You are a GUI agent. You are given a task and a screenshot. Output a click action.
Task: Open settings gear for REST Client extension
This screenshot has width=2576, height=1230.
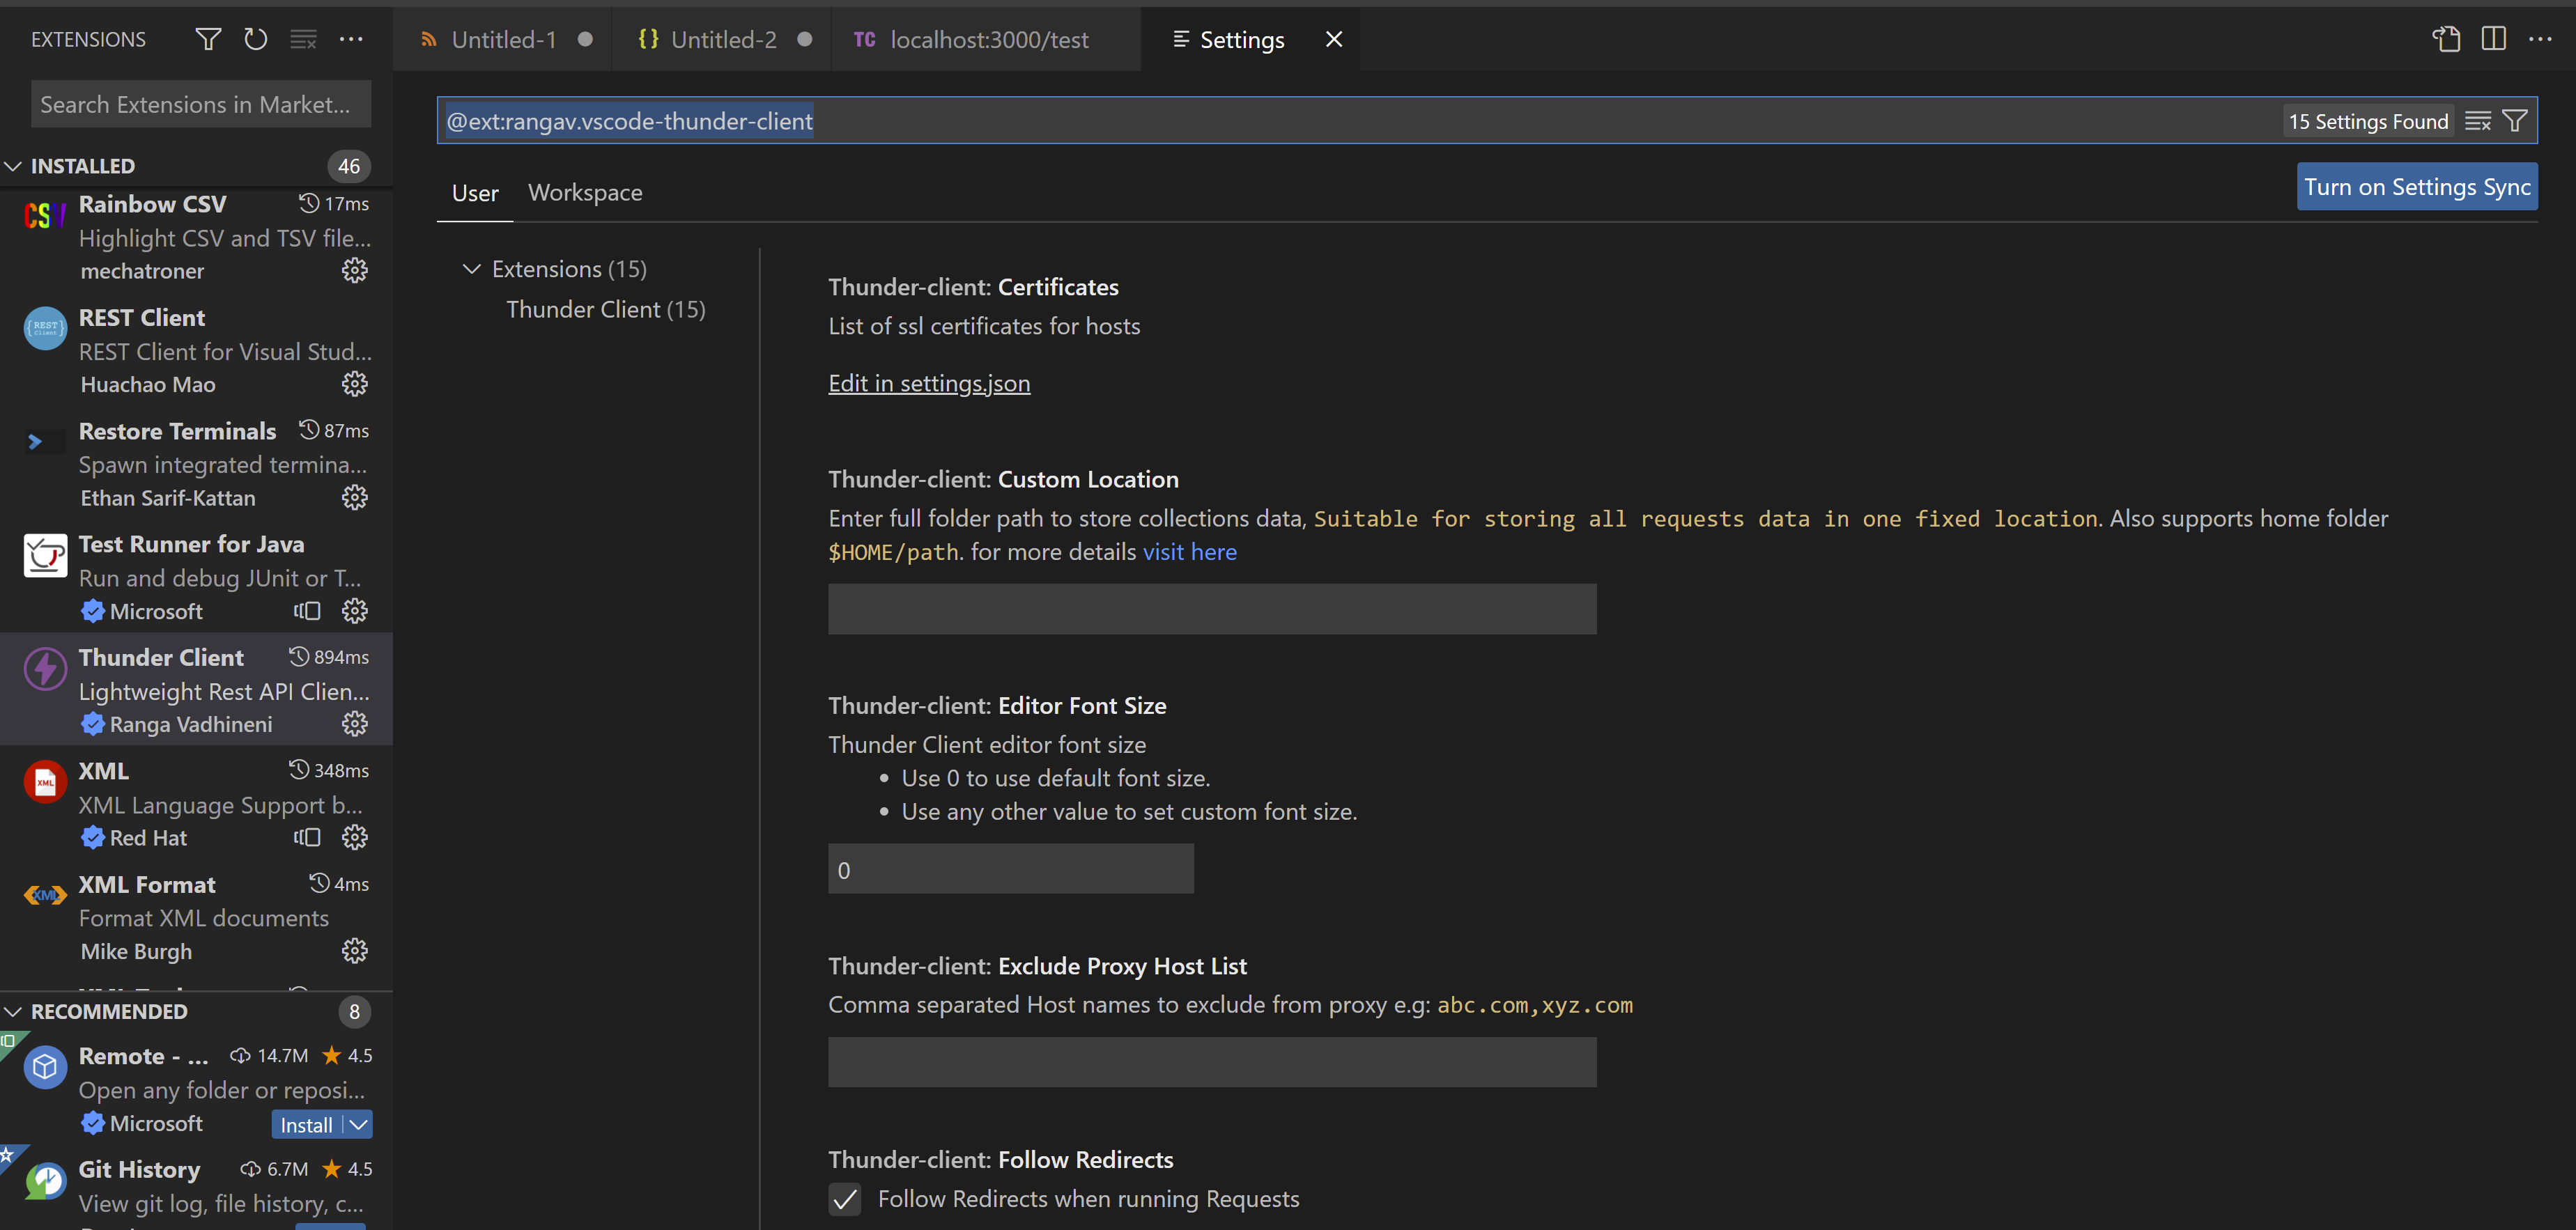[x=355, y=384]
